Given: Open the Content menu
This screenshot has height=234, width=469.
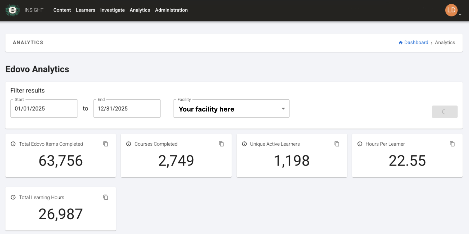Looking at the screenshot, I should tap(62, 10).
